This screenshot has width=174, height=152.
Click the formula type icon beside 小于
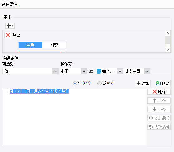(x=91, y=71)
